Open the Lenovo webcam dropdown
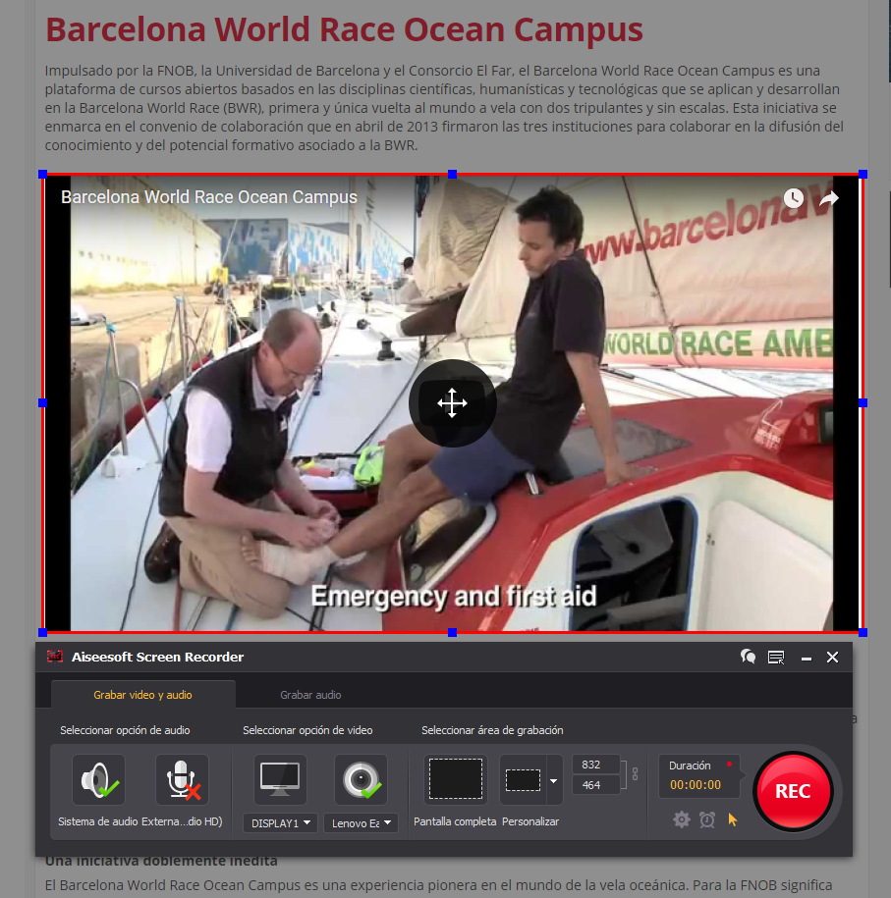 click(361, 823)
